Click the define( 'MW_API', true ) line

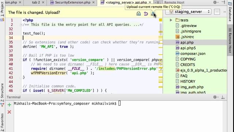click(x=48, y=47)
